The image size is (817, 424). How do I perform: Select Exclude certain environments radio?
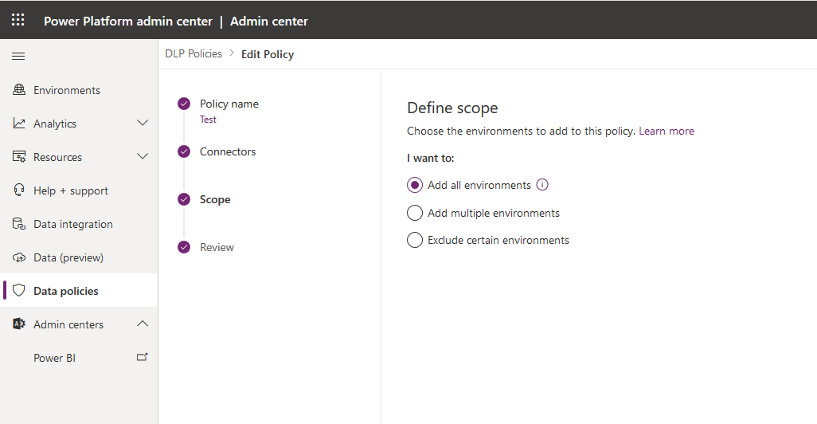[415, 240]
